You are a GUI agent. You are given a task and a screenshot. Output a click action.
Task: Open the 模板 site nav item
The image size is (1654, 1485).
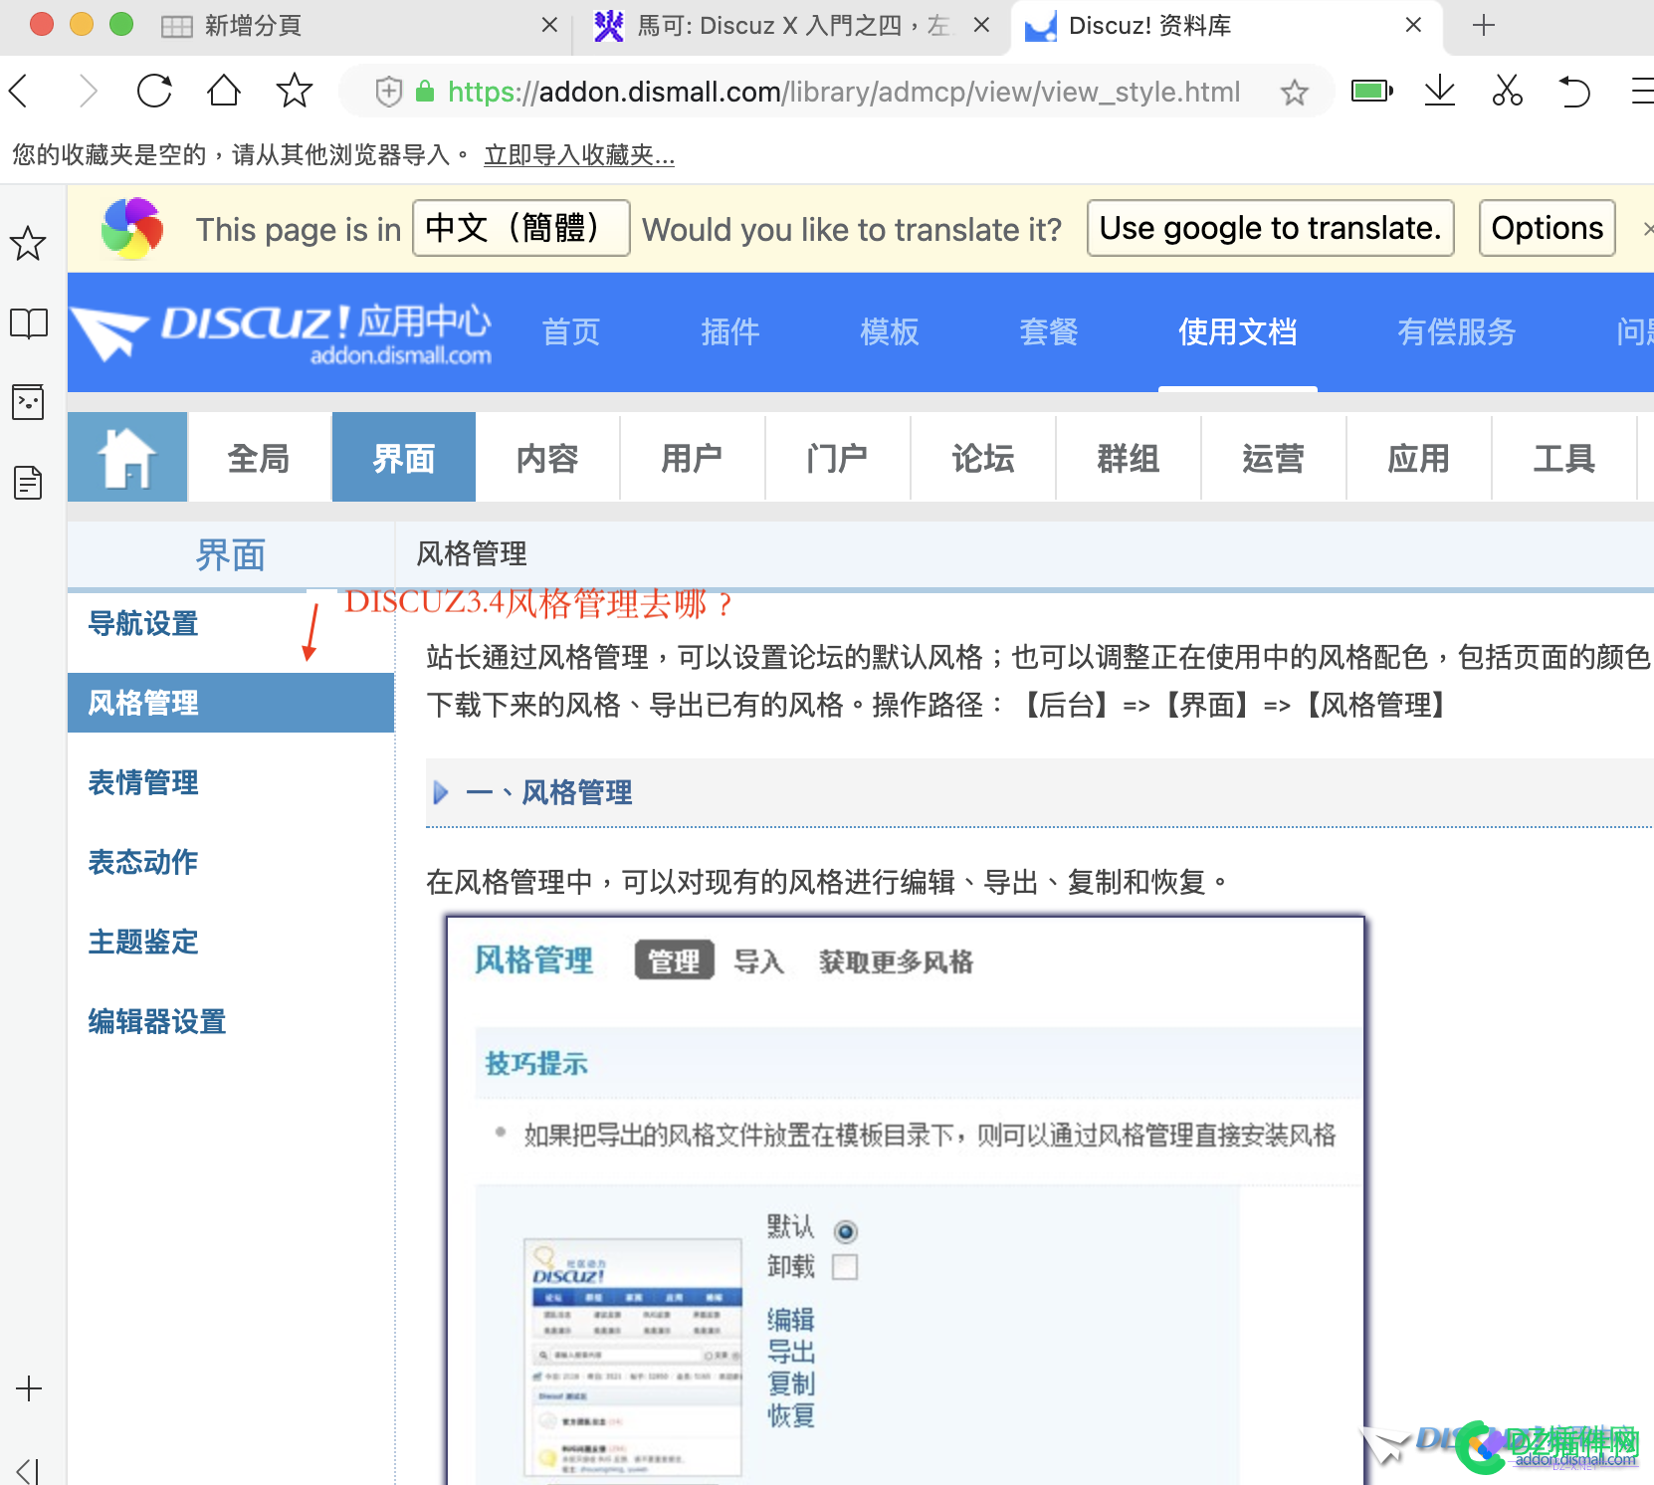point(890,331)
